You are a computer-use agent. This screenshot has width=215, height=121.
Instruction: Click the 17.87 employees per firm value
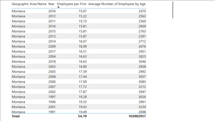(x=83, y=92)
